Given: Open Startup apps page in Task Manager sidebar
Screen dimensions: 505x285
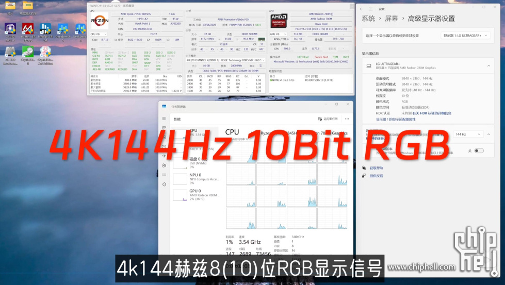Looking at the screenshot, I should click(164, 156).
